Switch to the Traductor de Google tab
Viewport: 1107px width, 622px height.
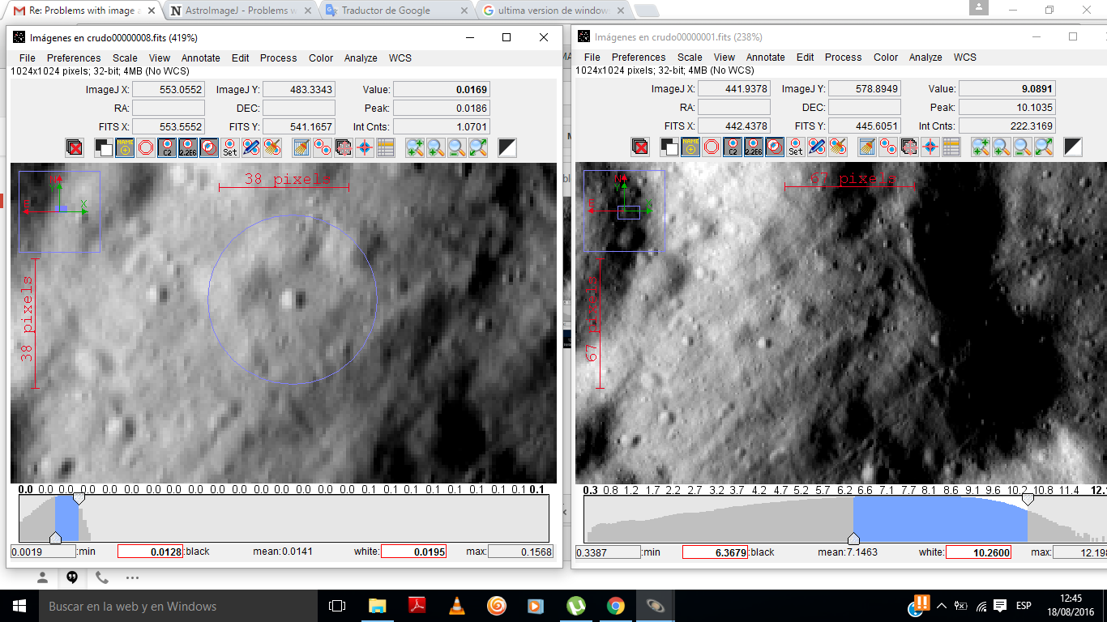386,11
